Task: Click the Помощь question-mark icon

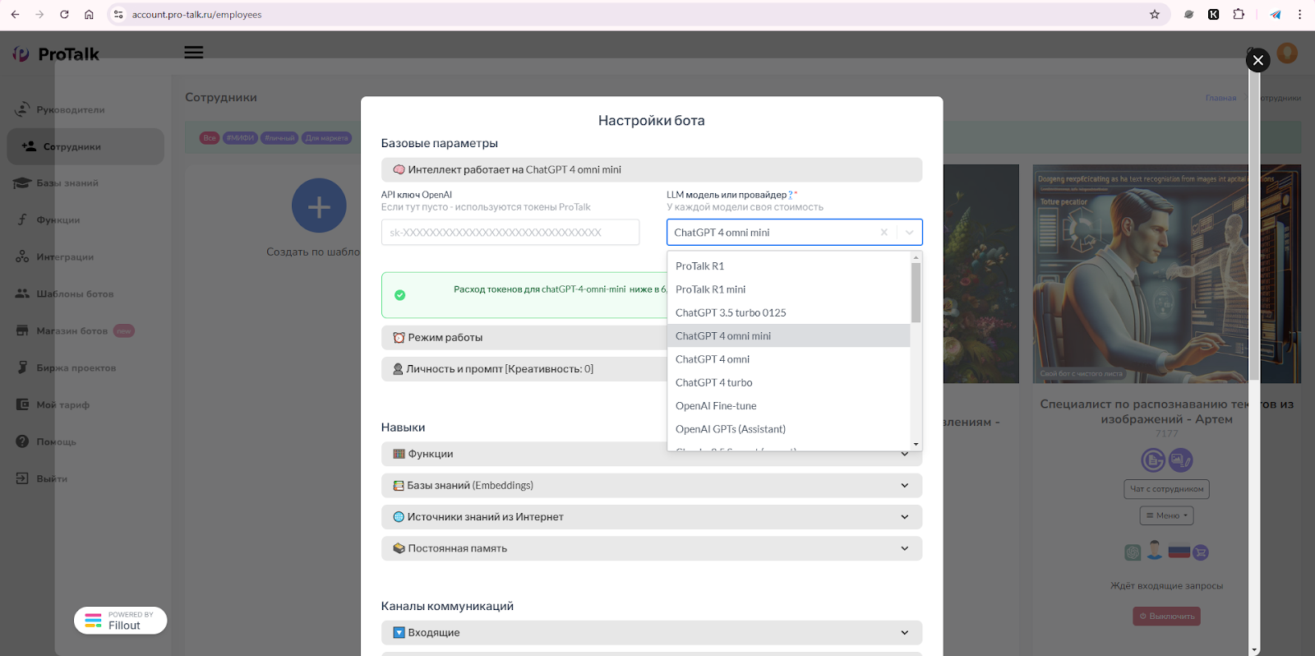Action: coord(22,441)
